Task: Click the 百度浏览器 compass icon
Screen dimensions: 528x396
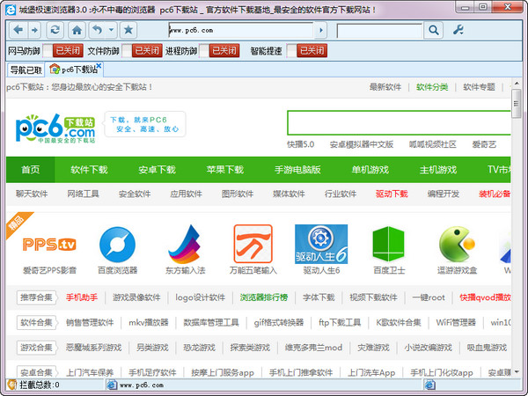Action: [117, 245]
